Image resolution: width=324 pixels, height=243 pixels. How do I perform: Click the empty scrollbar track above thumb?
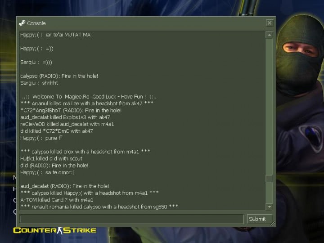point(269,107)
